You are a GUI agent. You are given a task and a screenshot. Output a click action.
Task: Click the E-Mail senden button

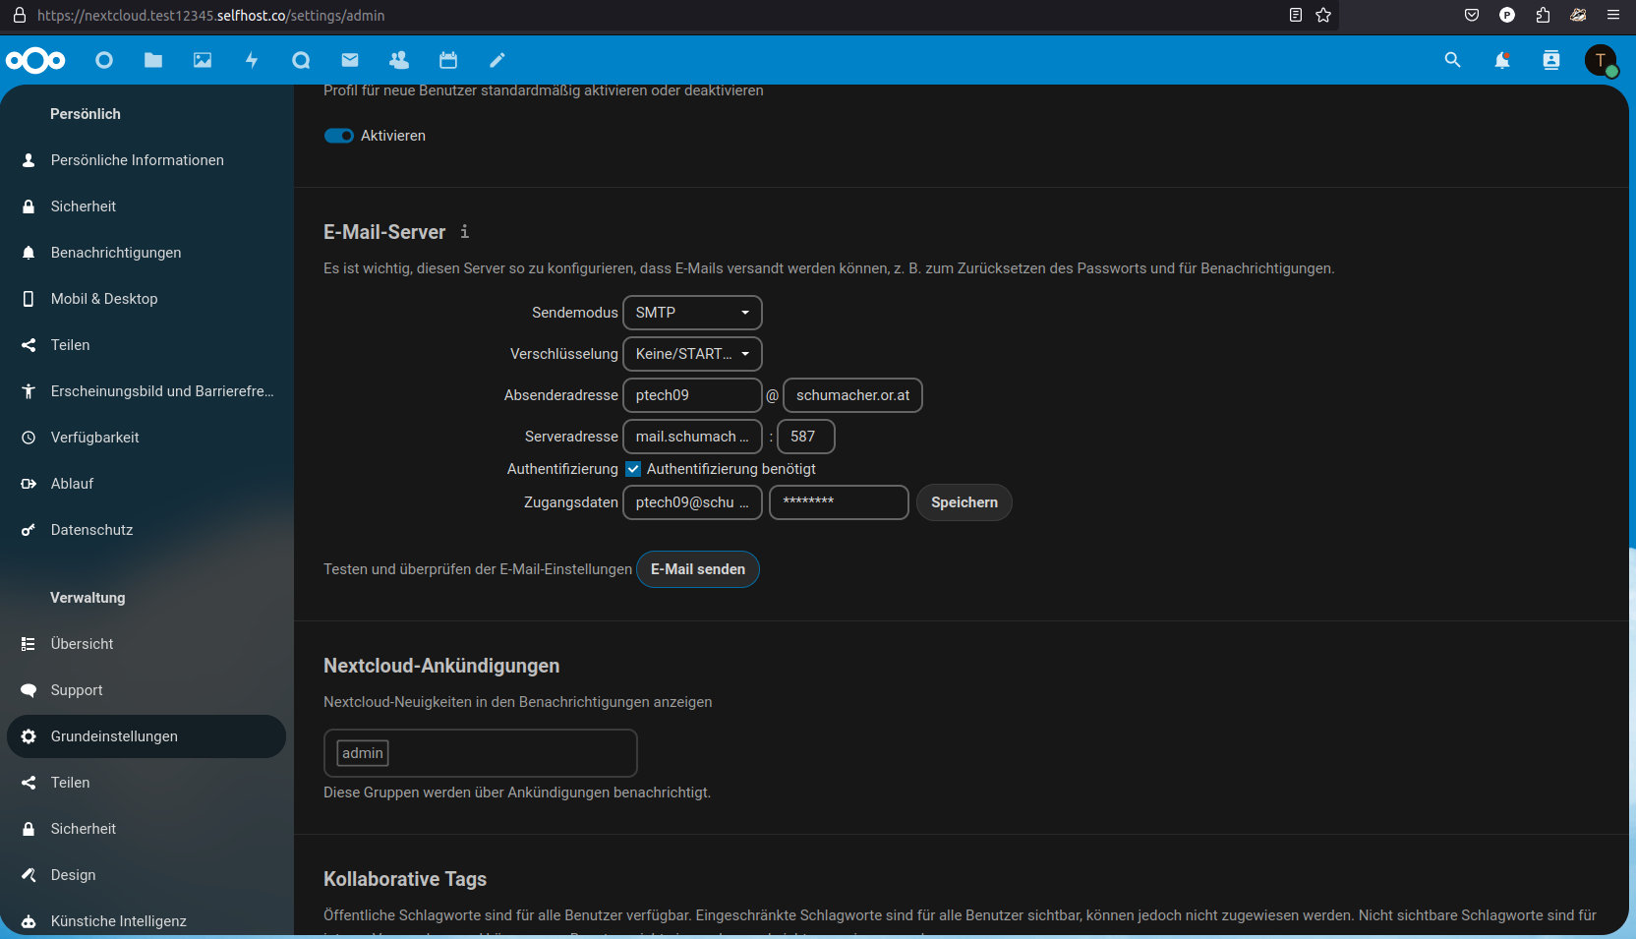pyautogui.click(x=698, y=569)
